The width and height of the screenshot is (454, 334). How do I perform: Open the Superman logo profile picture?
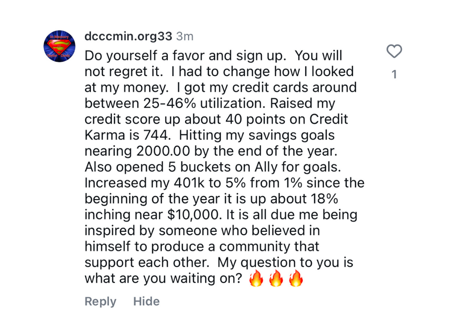click(59, 46)
